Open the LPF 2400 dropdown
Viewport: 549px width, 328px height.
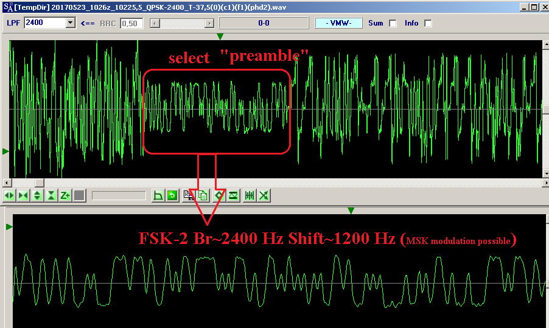(x=71, y=23)
